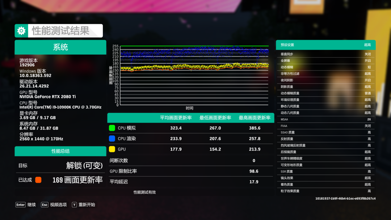Click the Esc key icon for 视频选项
Image resolution: width=391 pixels, height=220 pixels.
click(45, 205)
